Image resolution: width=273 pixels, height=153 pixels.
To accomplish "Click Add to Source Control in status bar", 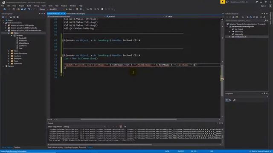I will pyautogui.click(x=261, y=151).
